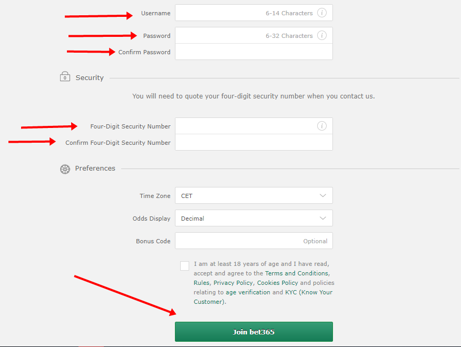Click the Bonus Code label text
This screenshot has width=461, height=347.
point(153,241)
